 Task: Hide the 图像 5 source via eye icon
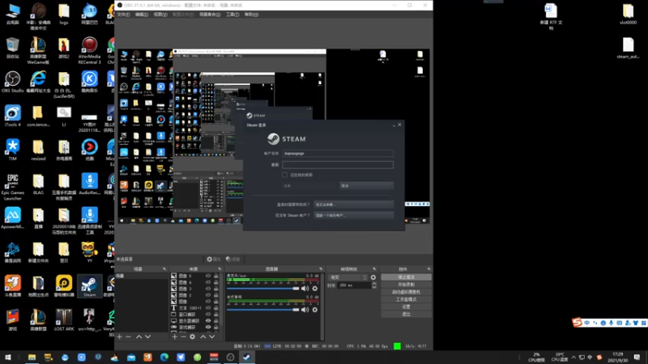point(208,276)
